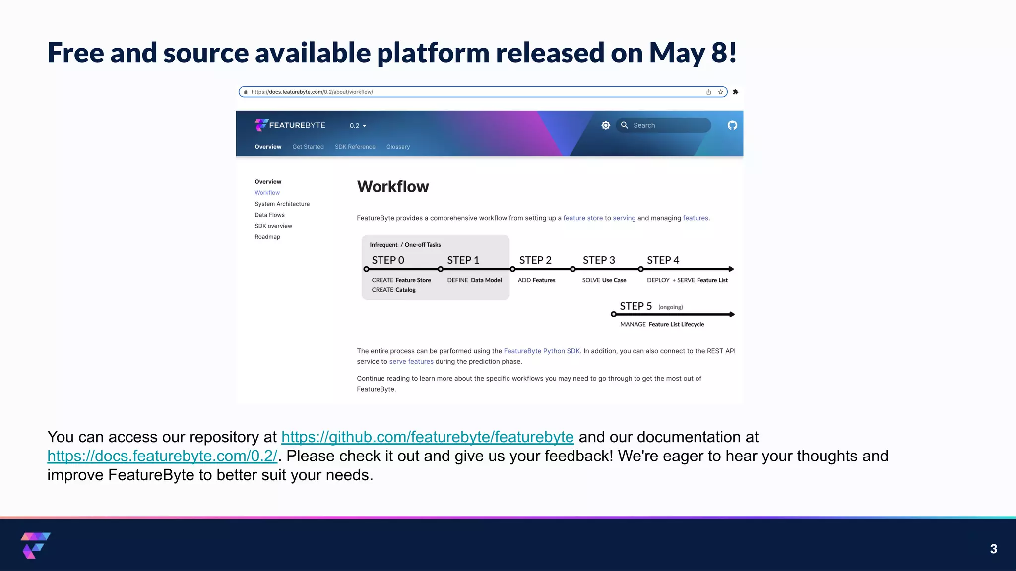This screenshot has height=571, width=1016.
Task: Click the search magnifier icon
Action: pos(625,125)
